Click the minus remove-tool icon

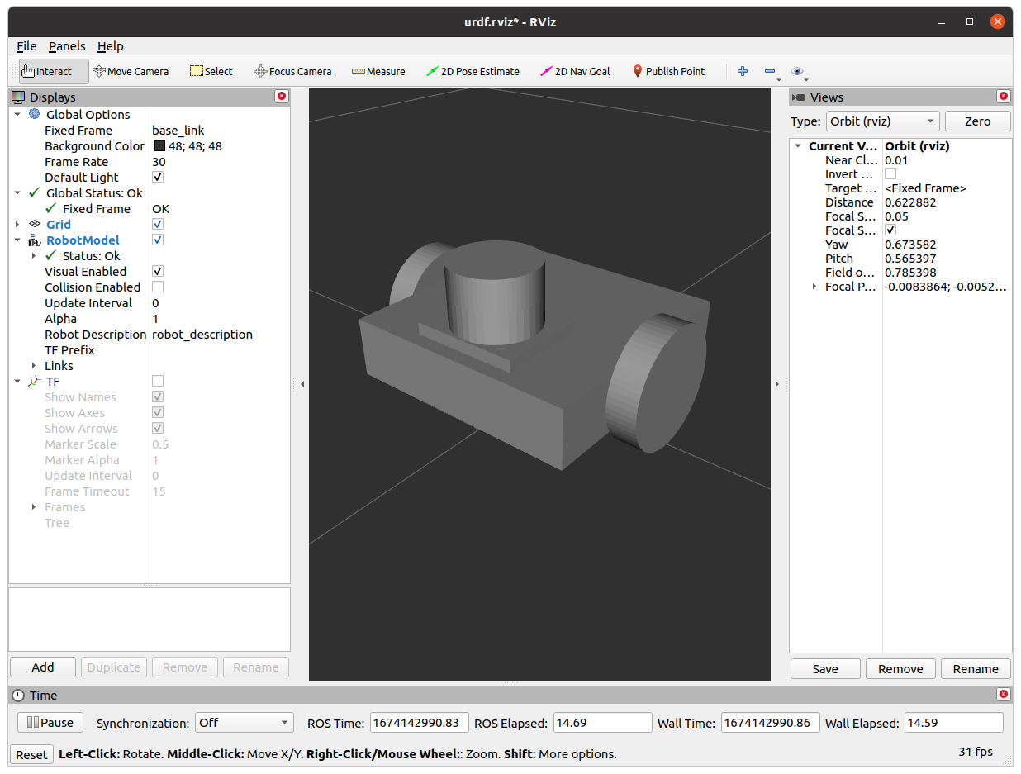pyautogui.click(x=771, y=72)
